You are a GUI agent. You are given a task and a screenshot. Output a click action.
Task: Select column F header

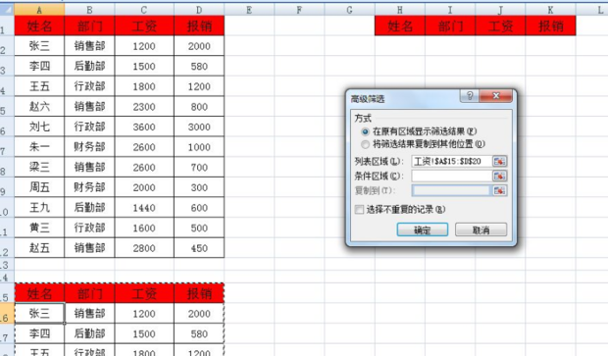pyautogui.click(x=299, y=10)
